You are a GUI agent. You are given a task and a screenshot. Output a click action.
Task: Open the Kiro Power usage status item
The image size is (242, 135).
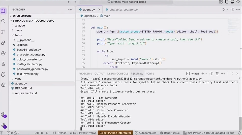click(x=209, y=133)
